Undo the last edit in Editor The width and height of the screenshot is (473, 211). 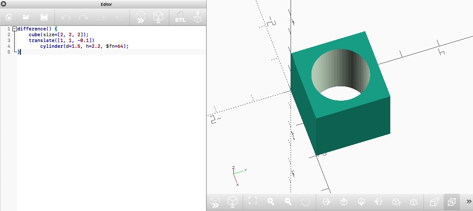[66, 17]
